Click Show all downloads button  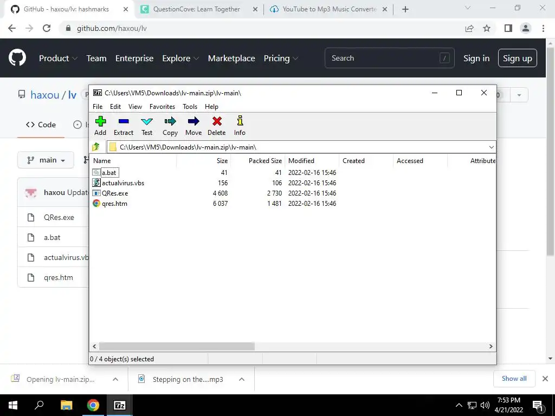(x=514, y=379)
